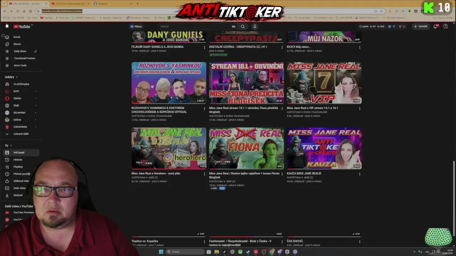Open the video title Miss Jane Real a VIP stream

click(312, 108)
